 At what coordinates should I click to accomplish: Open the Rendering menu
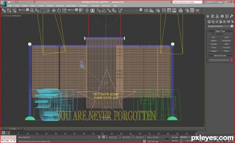click(x=83, y=6)
